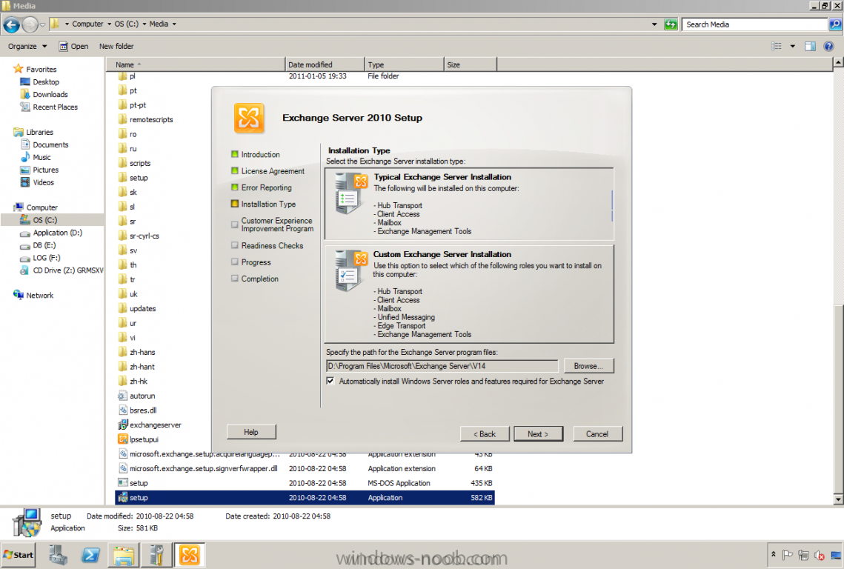The height and width of the screenshot is (569, 844).
Task: Click Open in the Explorer toolbar
Action: tap(74, 46)
